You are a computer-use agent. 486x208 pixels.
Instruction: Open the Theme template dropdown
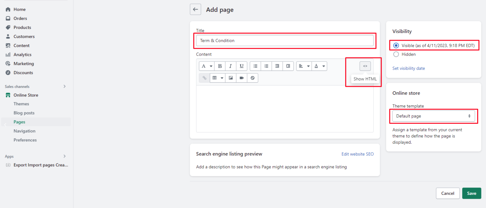[x=433, y=116]
